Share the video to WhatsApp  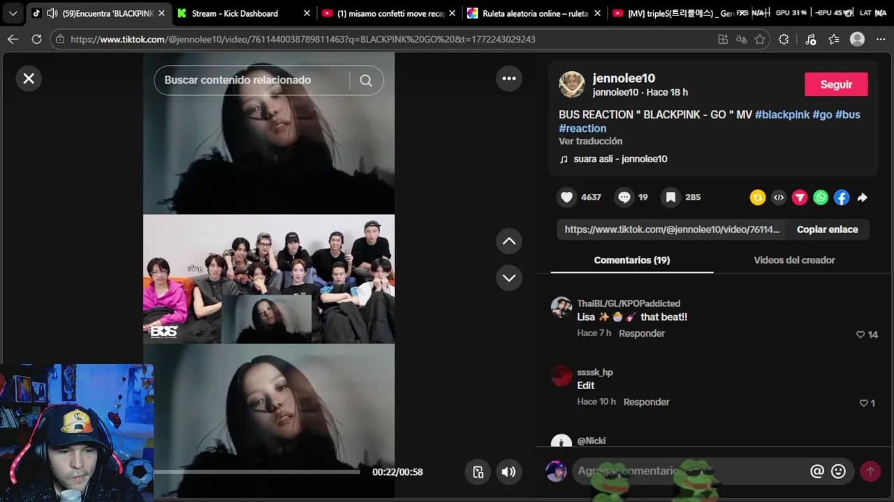tap(821, 197)
